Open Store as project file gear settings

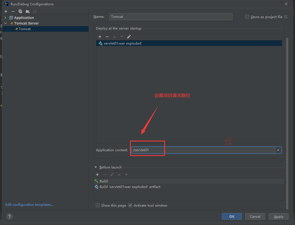(x=286, y=17)
